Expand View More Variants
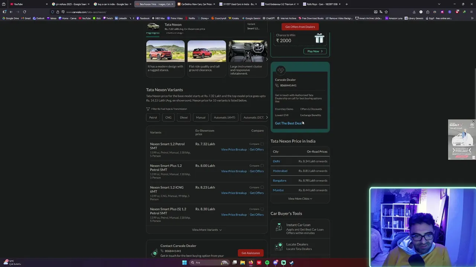Viewport: 476px width, 267px height. [x=207, y=230]
